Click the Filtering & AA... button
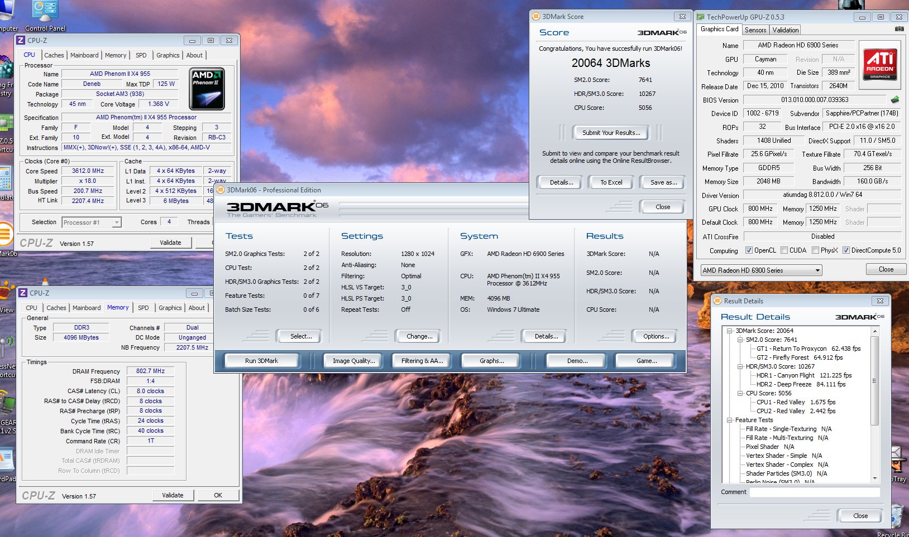This screenshot has height=537, width=909. (422, 361)
